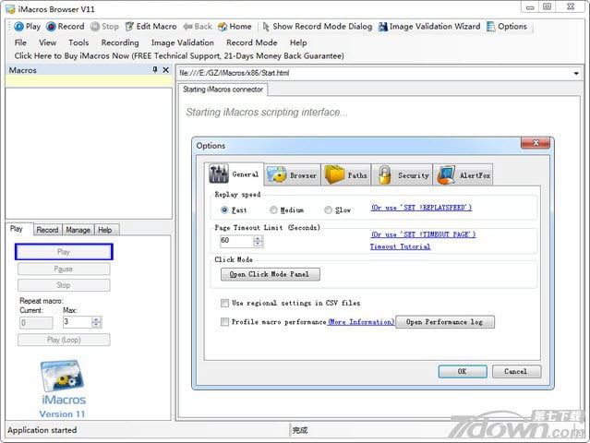Switch to the Paths options tab
The image size is (590, 443).
tap(346, 175)
